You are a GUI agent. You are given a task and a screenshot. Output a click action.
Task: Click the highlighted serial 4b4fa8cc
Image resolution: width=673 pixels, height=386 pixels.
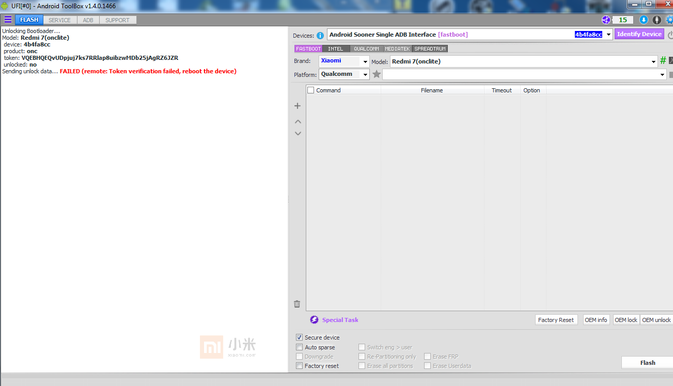click(588, 35)
